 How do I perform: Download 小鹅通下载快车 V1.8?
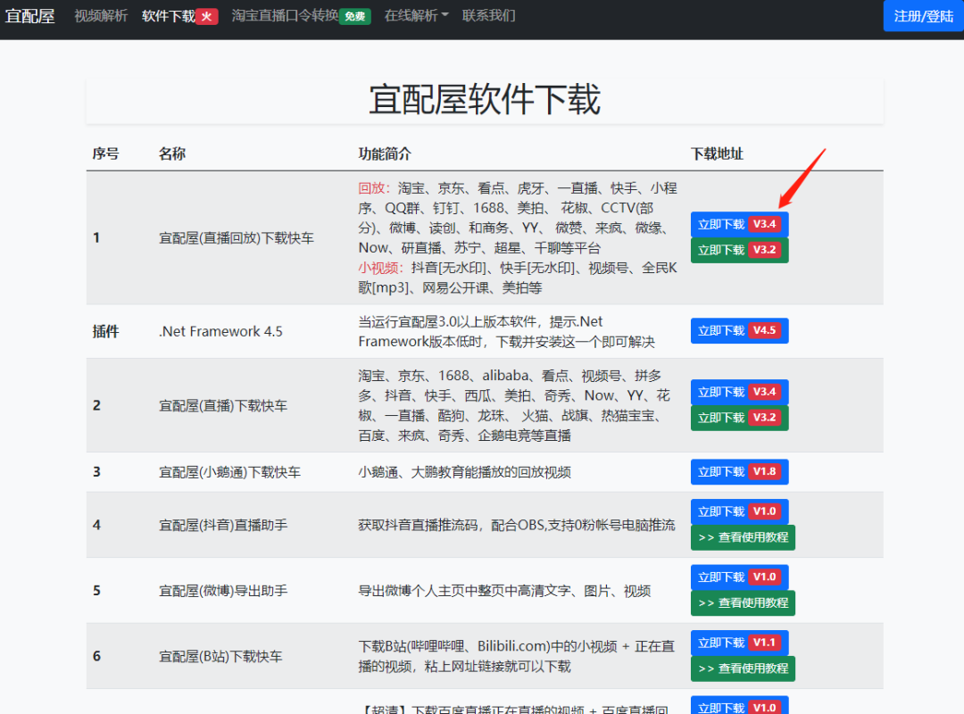tap(739, 471)
